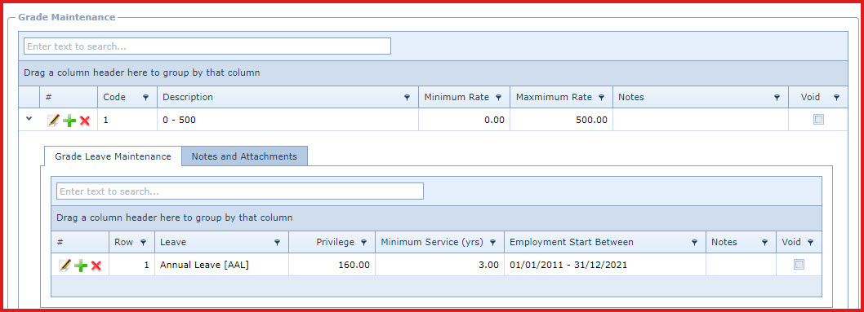This screenshot has width=864, height=312.
Task: Sort by Maxmimum Rate column header
Action: tap(554, 97)
